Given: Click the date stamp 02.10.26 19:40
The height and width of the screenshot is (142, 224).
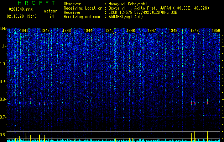Looking at the screenshot, I should pos(22,16).
